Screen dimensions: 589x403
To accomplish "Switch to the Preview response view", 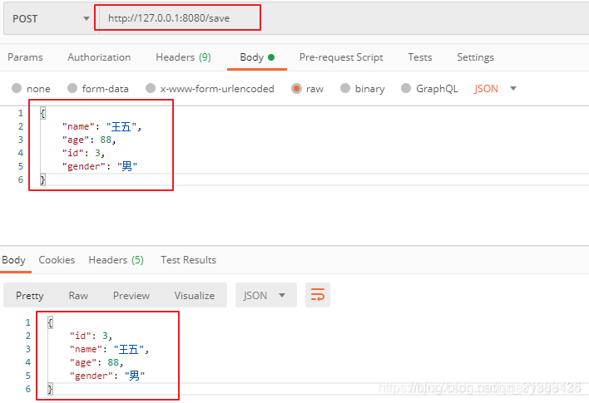I will click(x=131, y=295).
